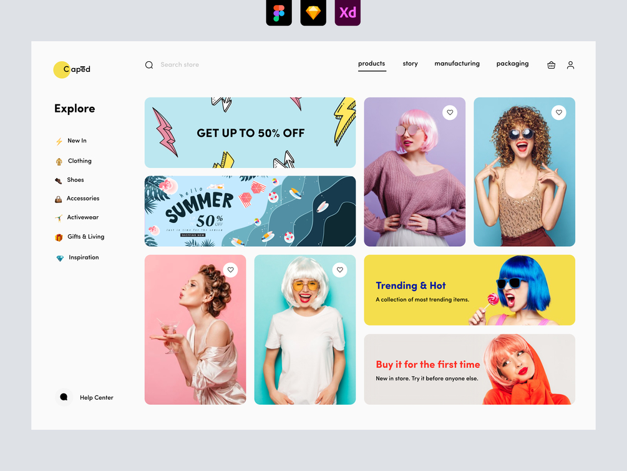Open the packaging nav item

click(x=512, y=64)
